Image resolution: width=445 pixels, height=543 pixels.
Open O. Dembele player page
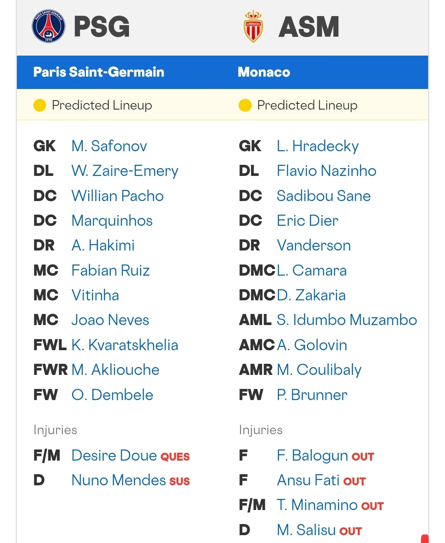tap(112, 395)
